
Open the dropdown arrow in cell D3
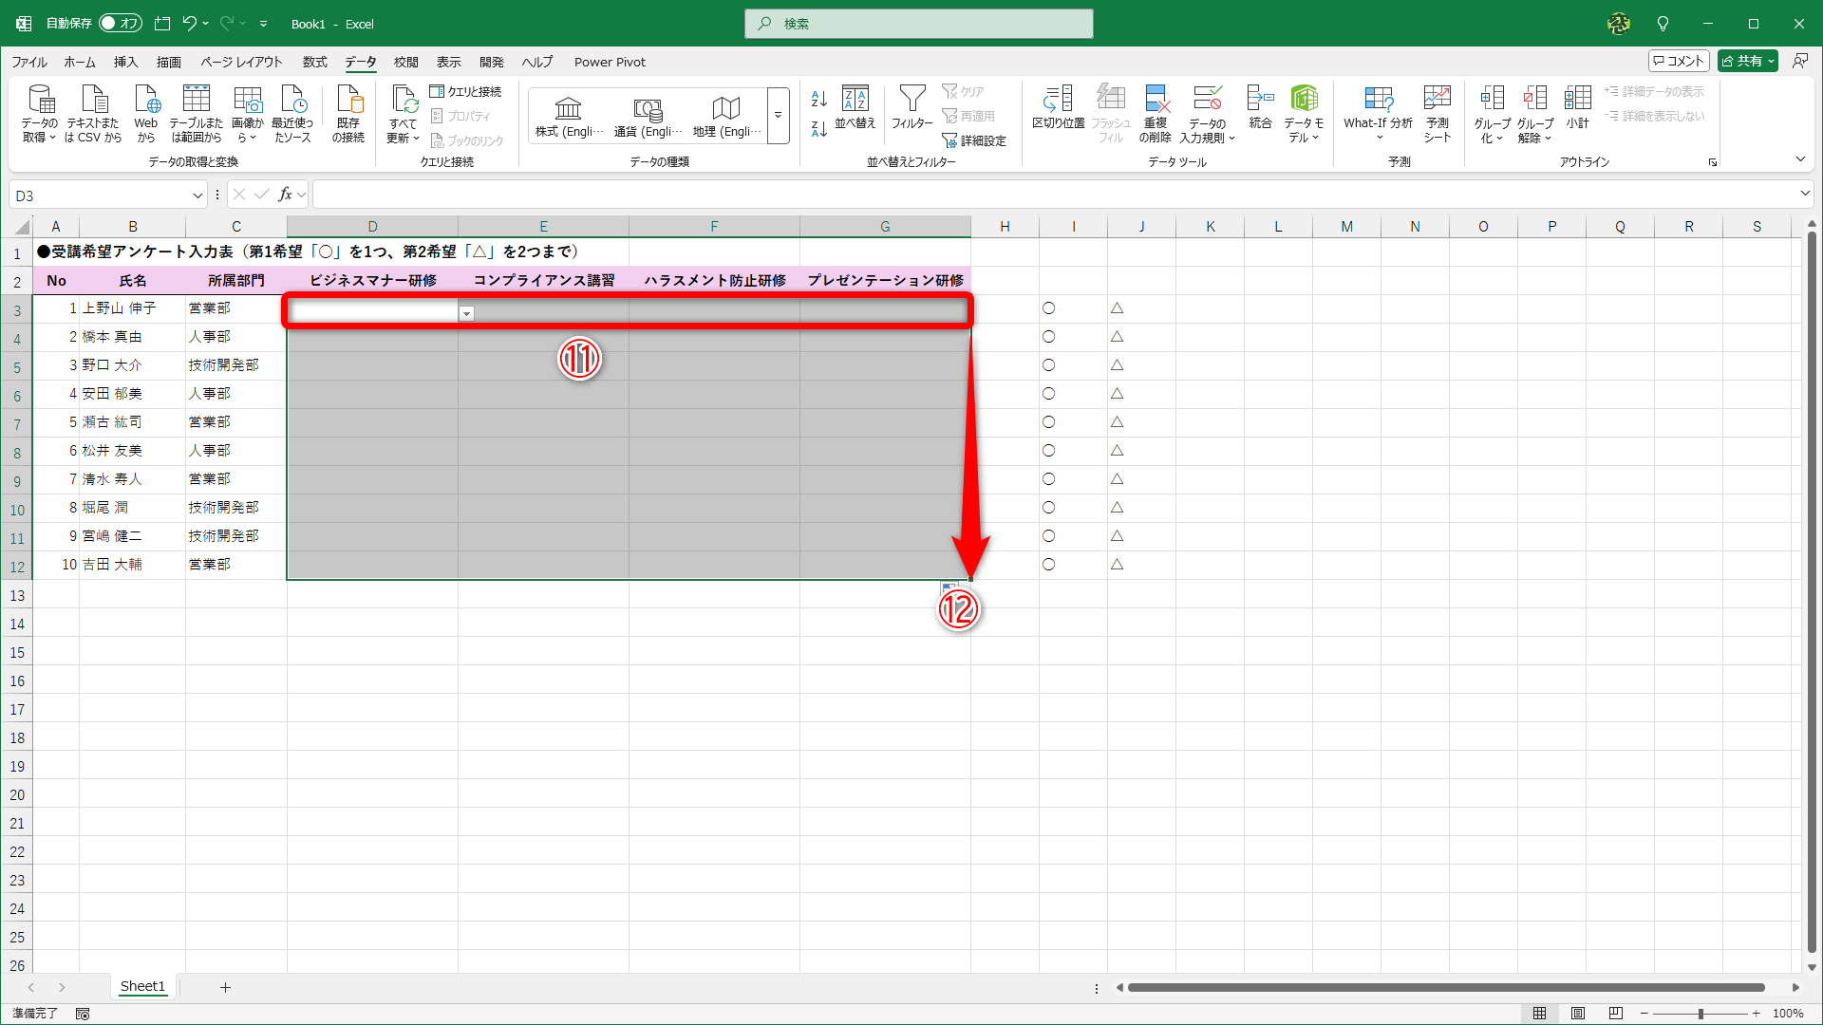[466, 313]
